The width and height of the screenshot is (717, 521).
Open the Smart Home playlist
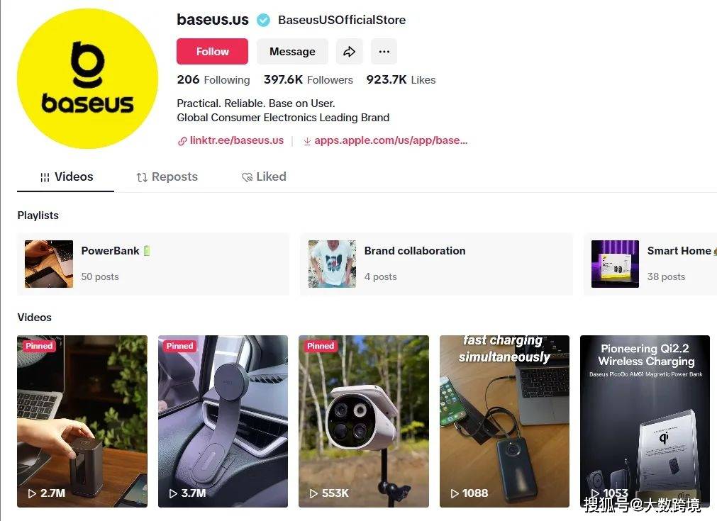point(650,264)
